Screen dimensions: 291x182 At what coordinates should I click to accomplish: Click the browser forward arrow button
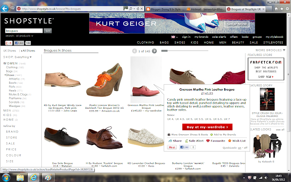[x=12, y=9]
